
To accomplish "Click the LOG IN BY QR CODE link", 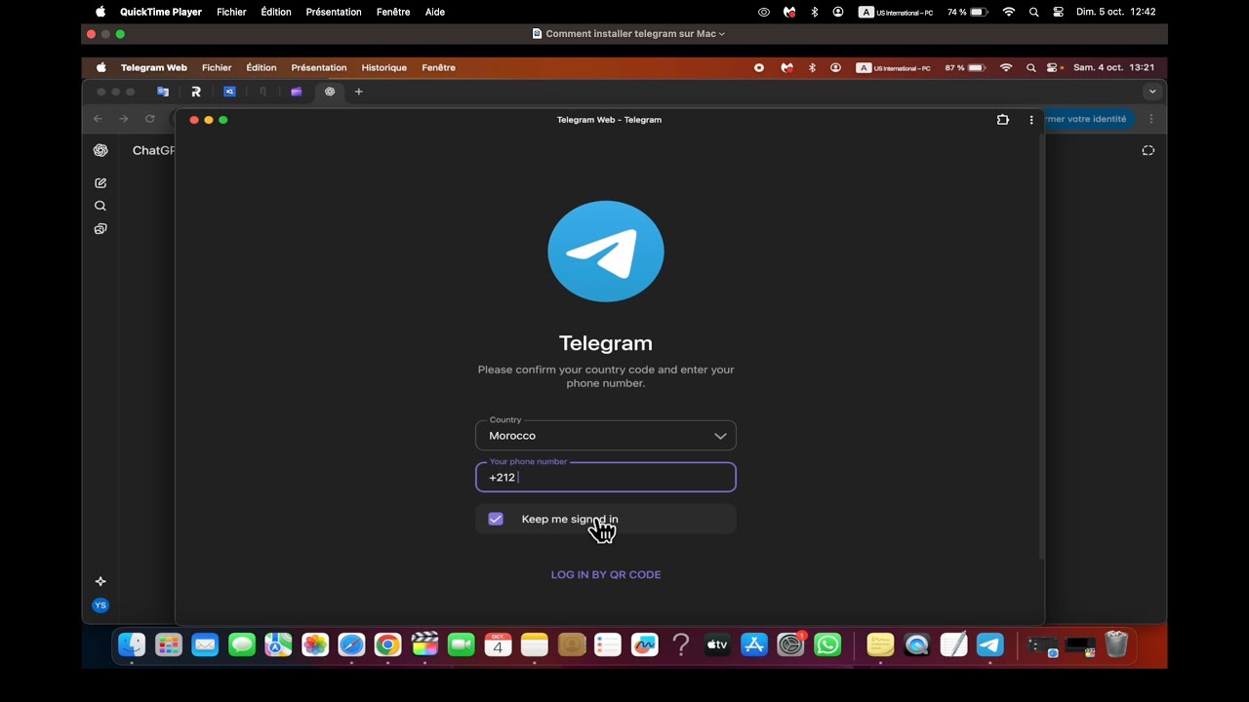I will [606, 574].
